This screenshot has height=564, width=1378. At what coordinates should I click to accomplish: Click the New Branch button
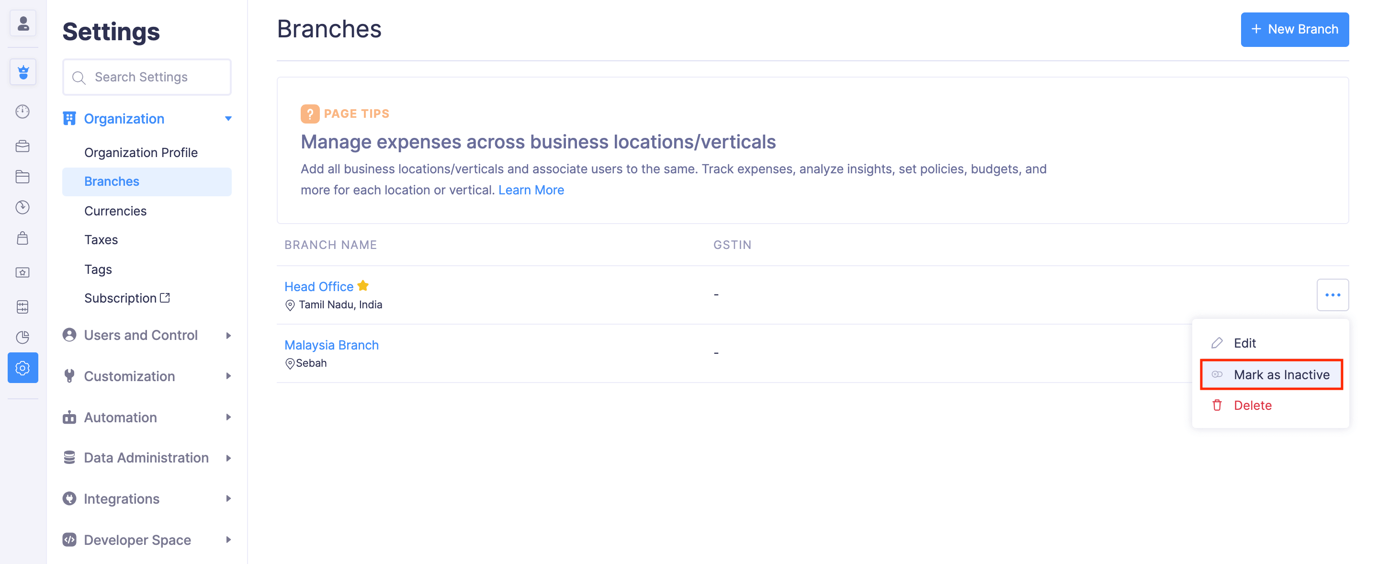(x=1295, y=29)
